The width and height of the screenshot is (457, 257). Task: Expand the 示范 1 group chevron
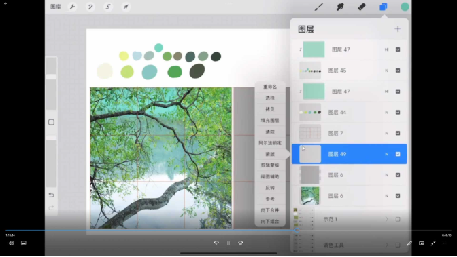(387, 219)
